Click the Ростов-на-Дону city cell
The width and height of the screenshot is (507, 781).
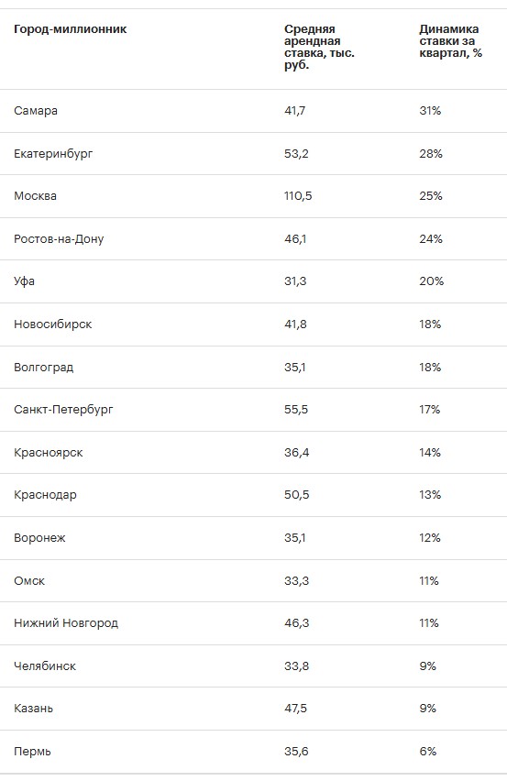point(59,239)
